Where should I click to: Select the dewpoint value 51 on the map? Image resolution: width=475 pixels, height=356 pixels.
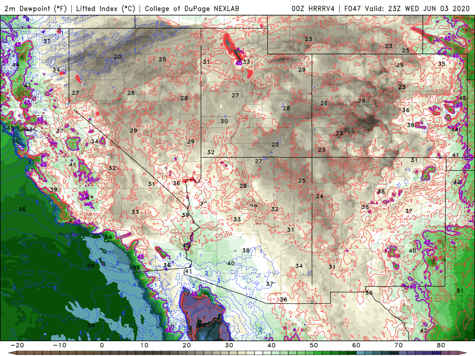[460, 291]
